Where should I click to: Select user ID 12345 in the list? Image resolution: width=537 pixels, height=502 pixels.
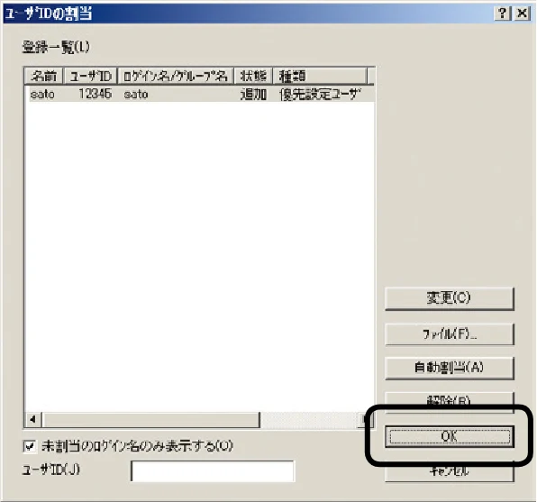tap(95, 94)
